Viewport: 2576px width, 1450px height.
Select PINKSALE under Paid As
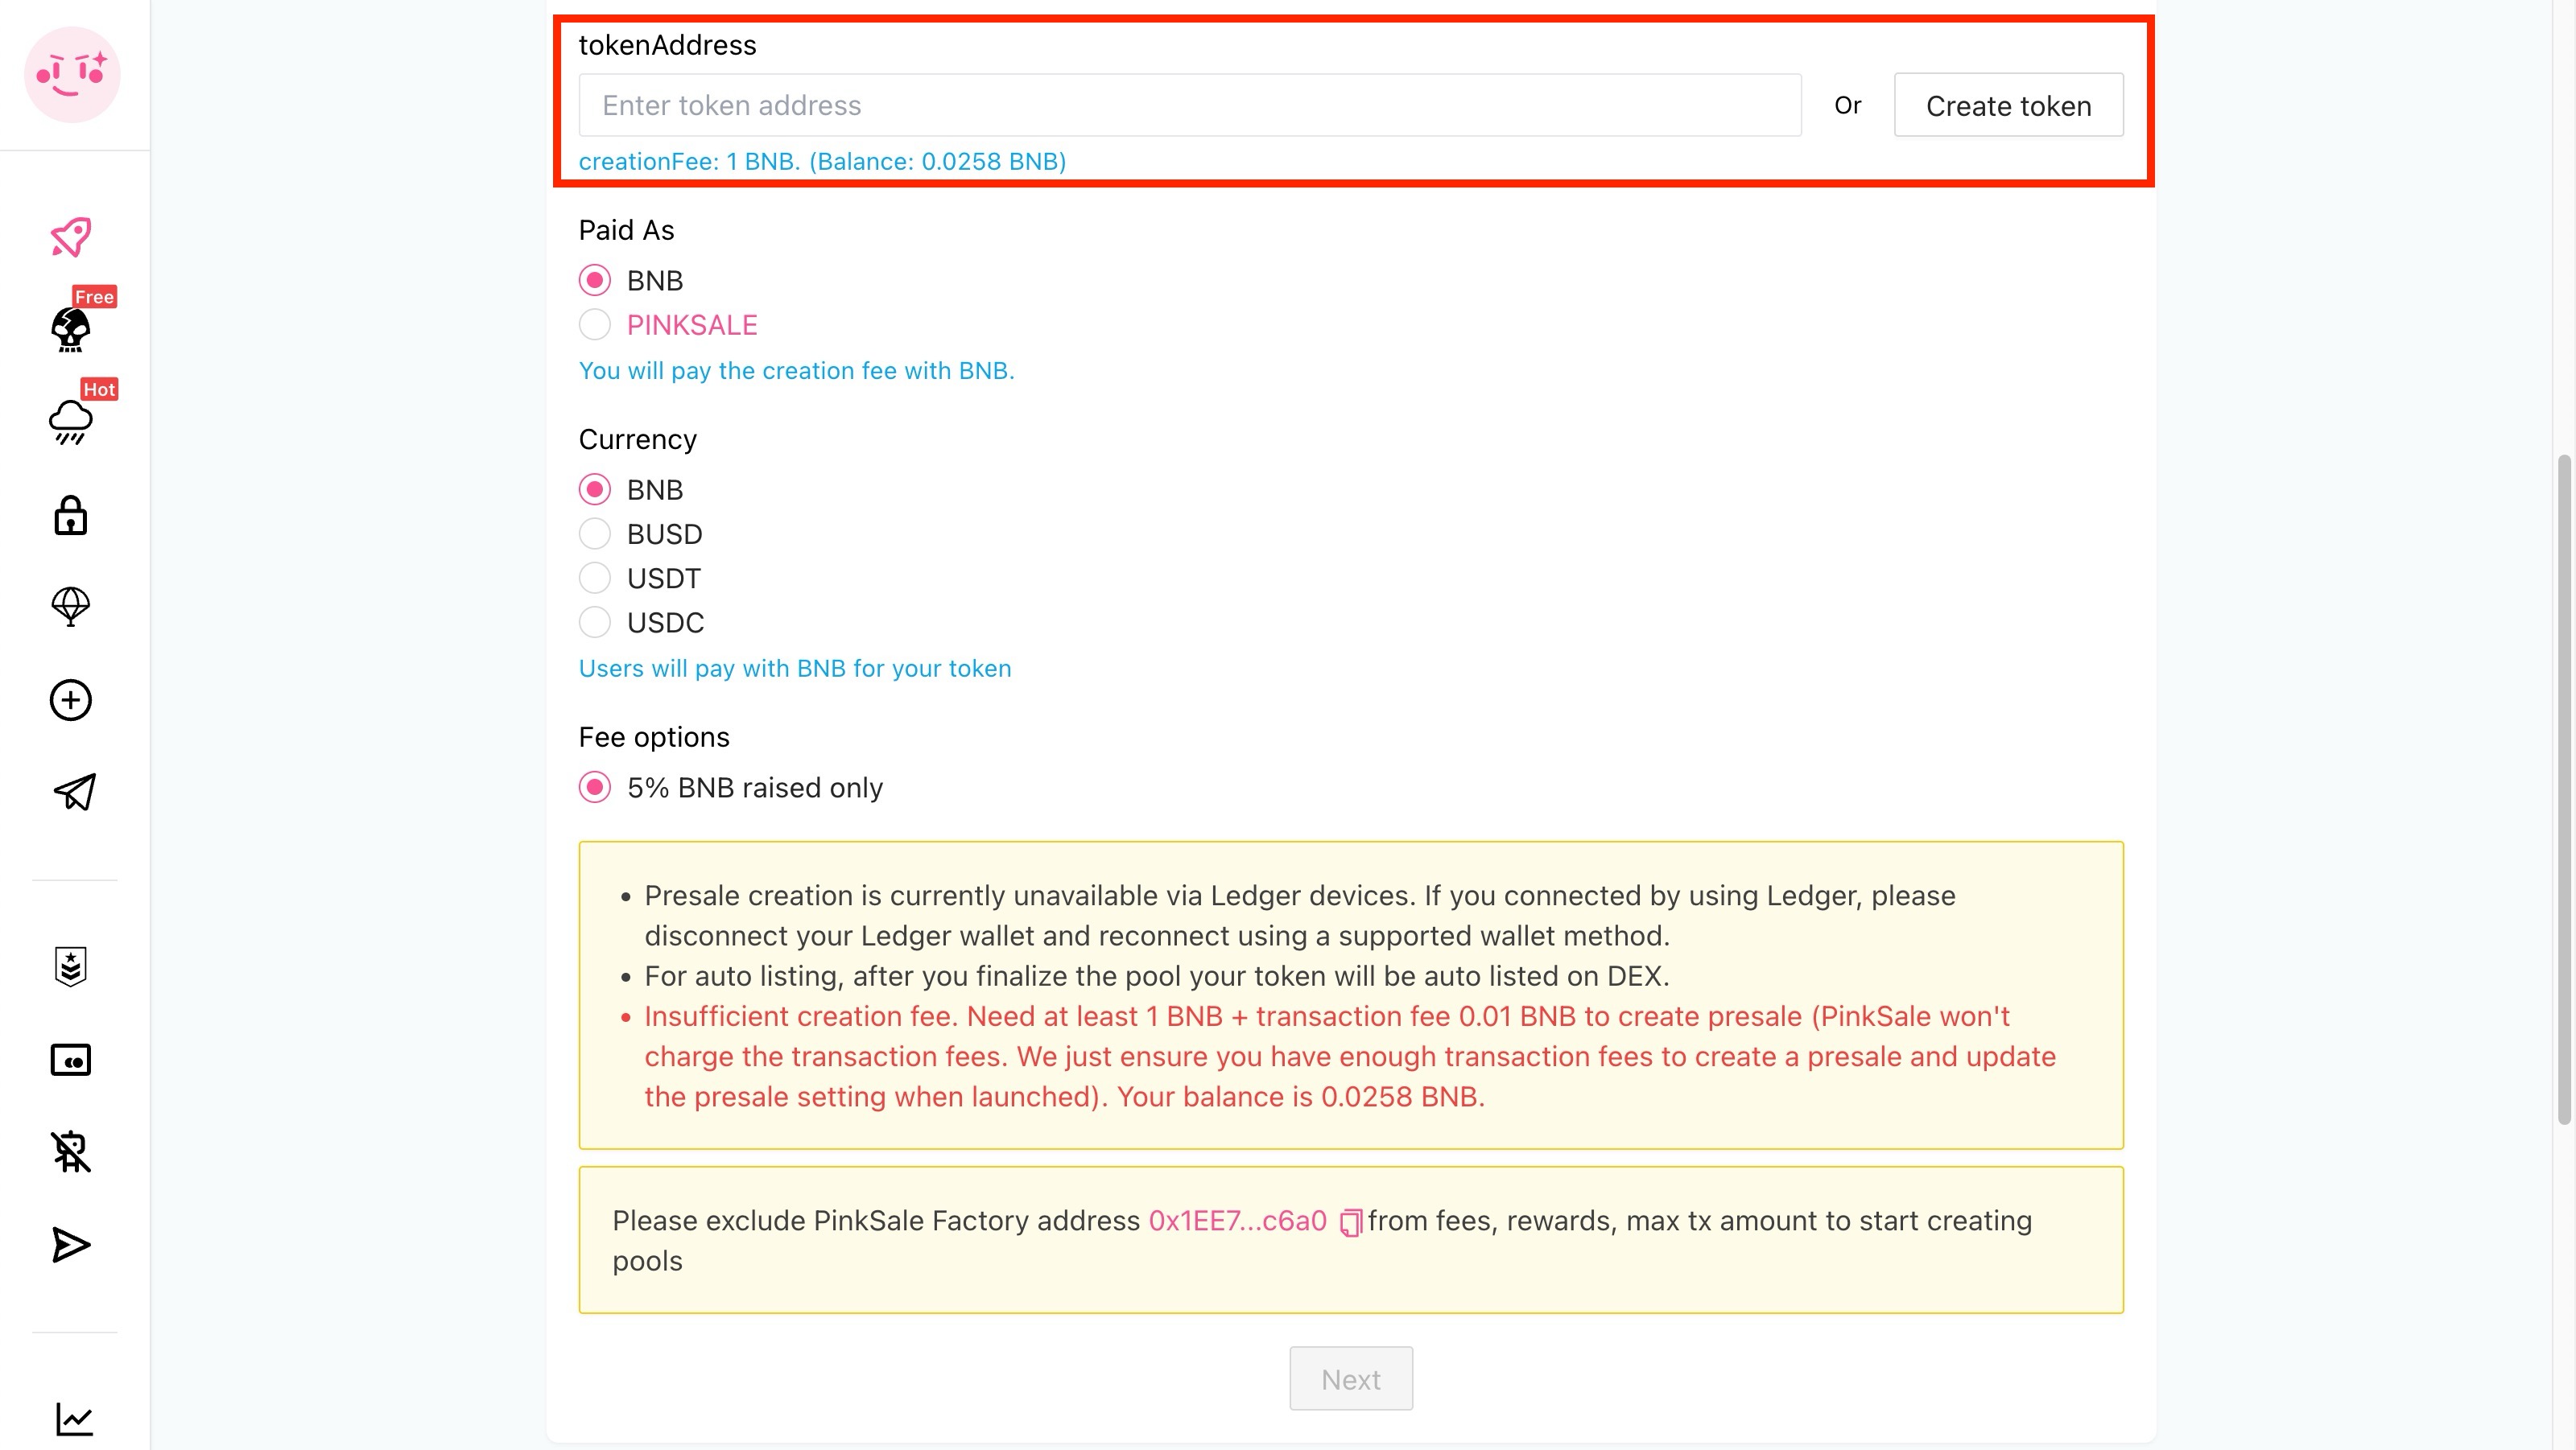pyautogui.click(x=595, y=325)
